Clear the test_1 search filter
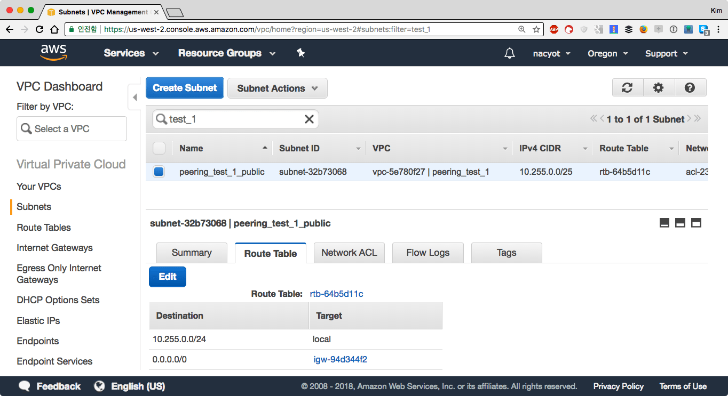Viewport: 728px width, 396px height. [x=309, y=119]
